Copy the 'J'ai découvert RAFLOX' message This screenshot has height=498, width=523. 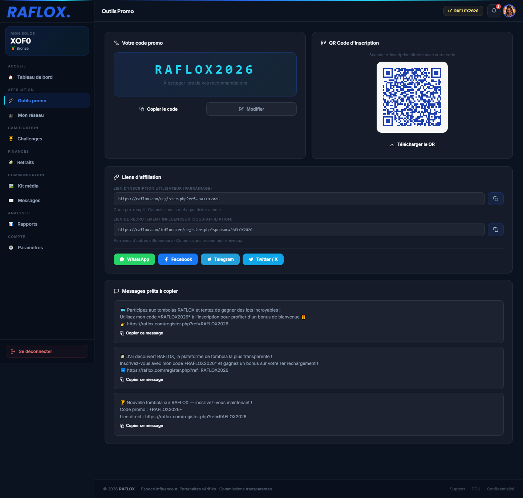point(142,380)
